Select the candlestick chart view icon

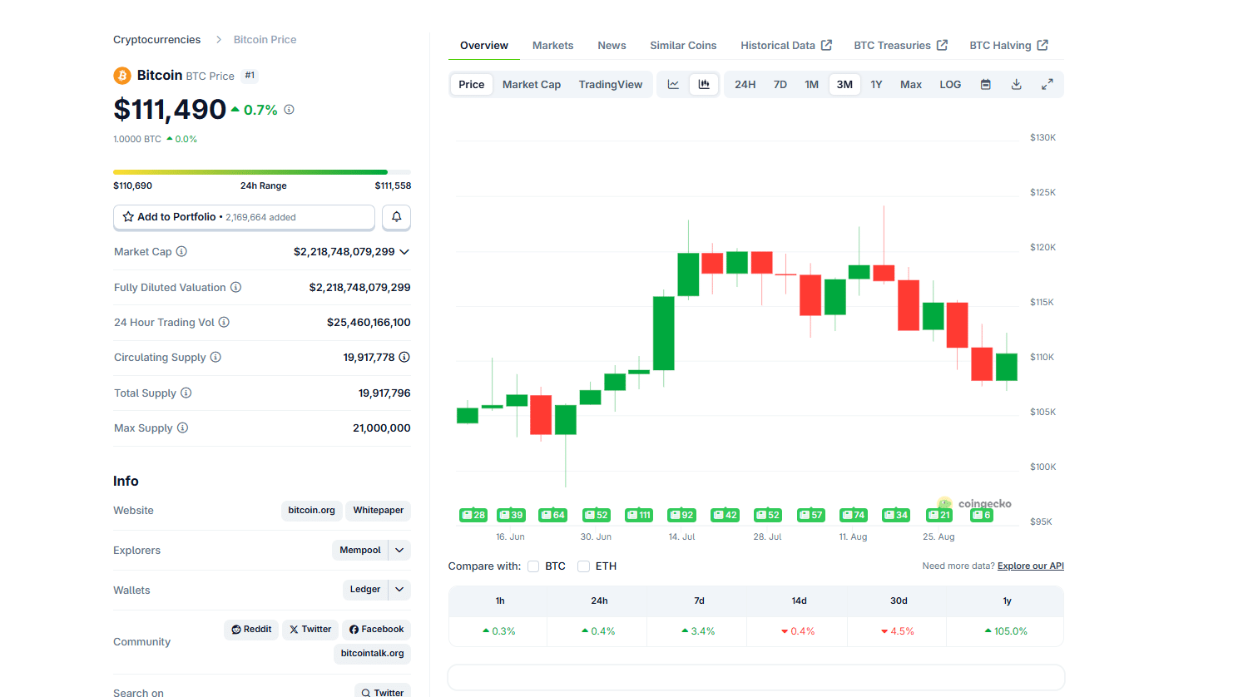[704, 84]
